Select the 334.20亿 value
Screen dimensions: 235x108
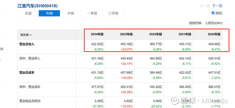pyautogui.click(x=156, y=87)
